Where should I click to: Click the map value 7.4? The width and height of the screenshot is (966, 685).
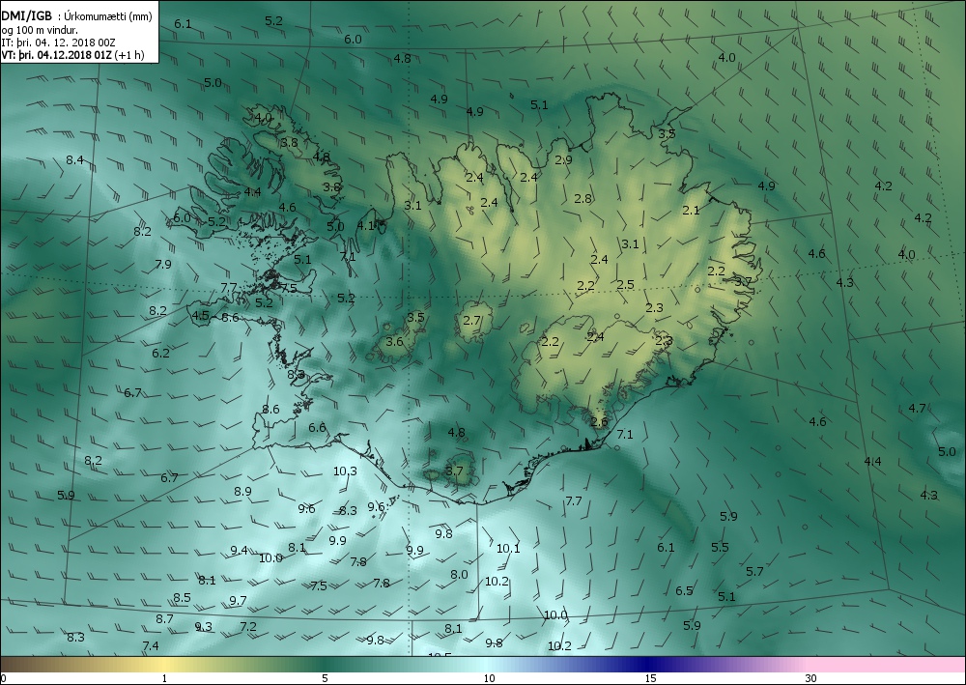pos(151,645)
